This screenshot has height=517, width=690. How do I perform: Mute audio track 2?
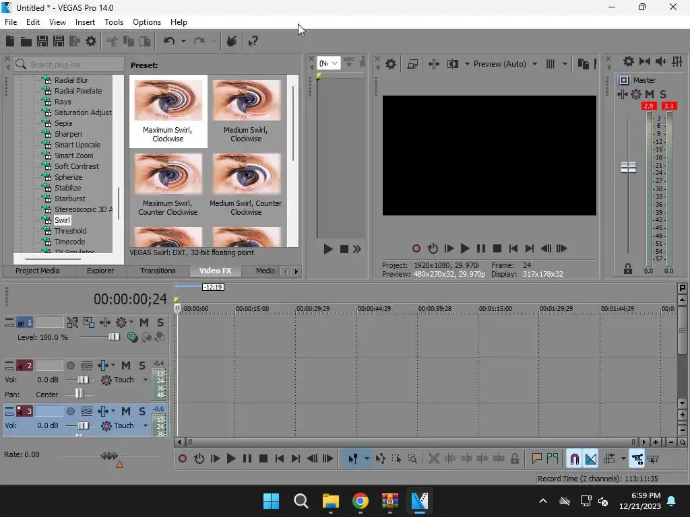126,366
